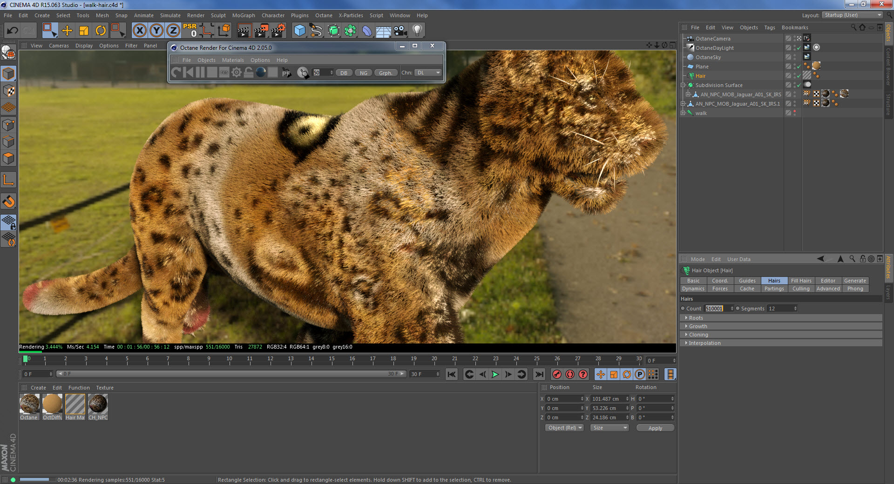This screenshot has width=894, height=484.
Task: Open the Object (Rel) coordinate dropdown
Action: tap(565, 428)
